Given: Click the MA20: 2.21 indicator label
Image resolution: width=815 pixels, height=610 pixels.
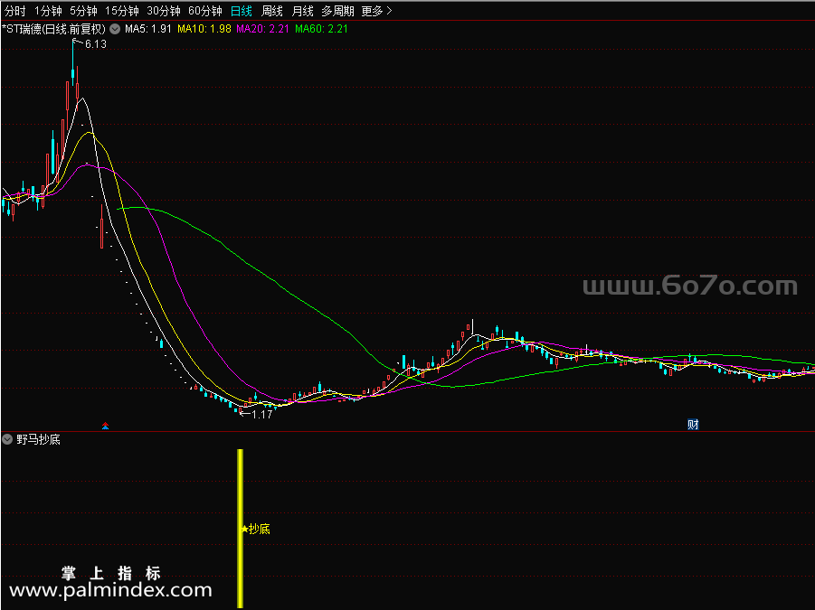Looking at the screenshot, I should tap(262, 29).
